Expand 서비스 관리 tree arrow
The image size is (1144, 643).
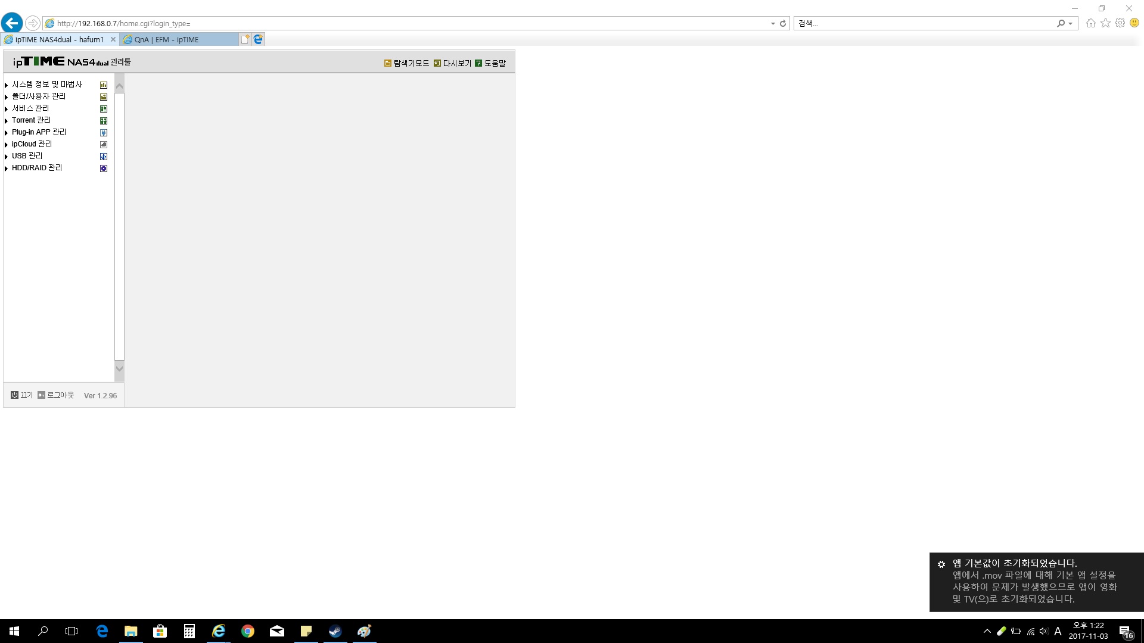pyautogui.click(x=6, y=109)
